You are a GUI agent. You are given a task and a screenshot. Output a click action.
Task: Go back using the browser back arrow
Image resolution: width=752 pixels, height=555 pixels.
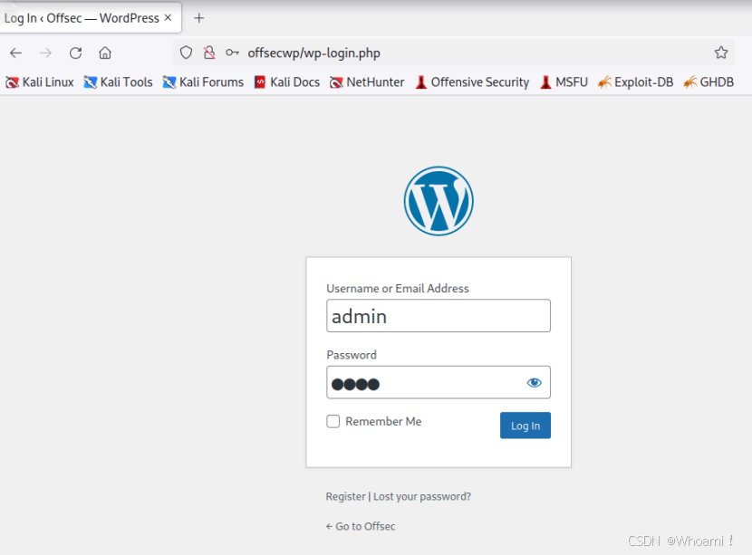pyautogui.click(x=15, y=53)
